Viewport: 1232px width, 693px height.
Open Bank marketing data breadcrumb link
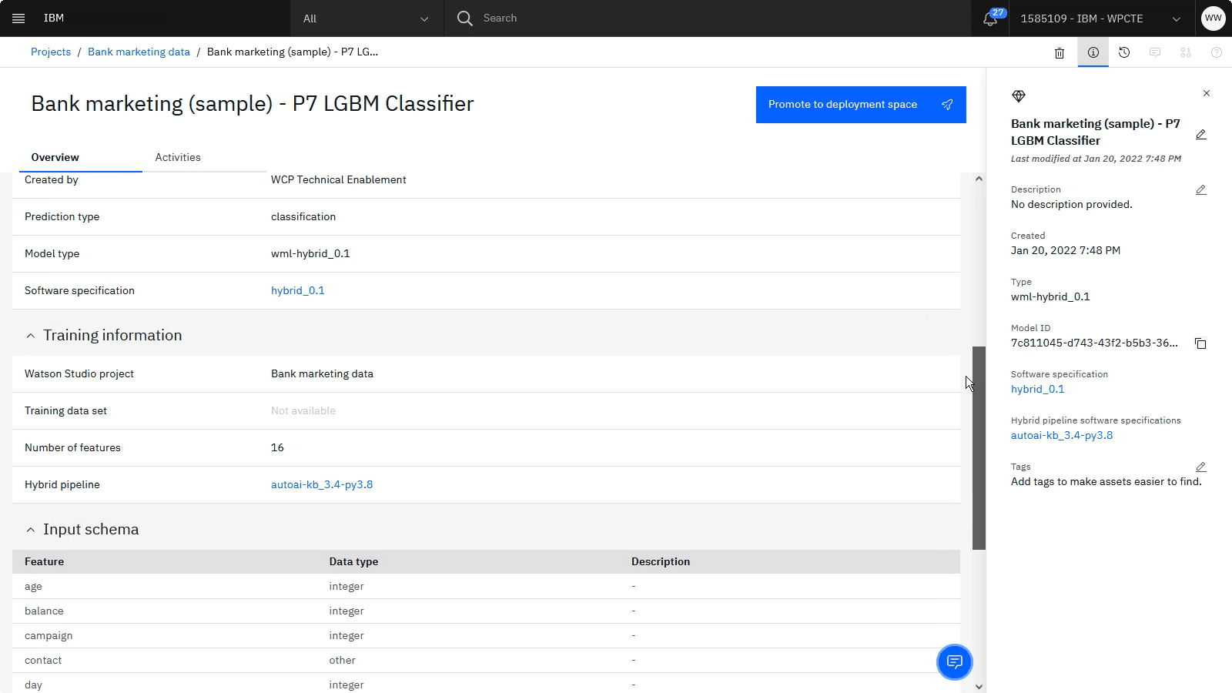[x=139, y=52]
